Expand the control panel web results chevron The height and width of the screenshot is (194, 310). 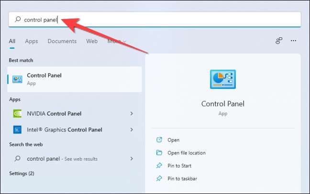[x=132, y=159]
